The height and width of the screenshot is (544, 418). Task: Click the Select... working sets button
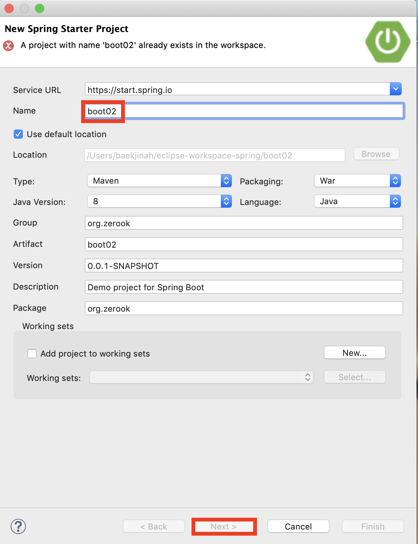click(x=355, y=377)
